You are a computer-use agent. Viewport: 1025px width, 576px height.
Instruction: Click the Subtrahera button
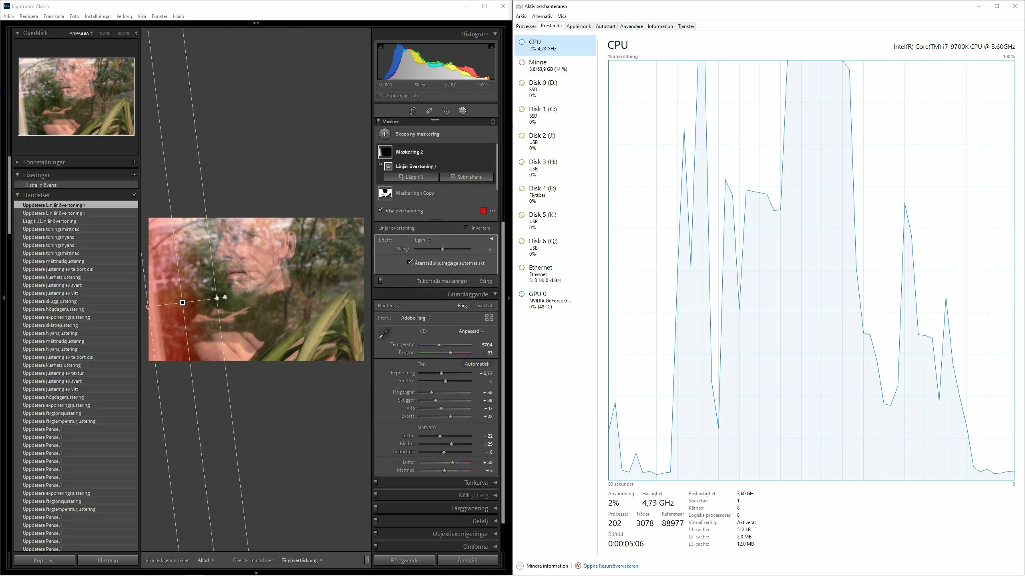point(466,177)
